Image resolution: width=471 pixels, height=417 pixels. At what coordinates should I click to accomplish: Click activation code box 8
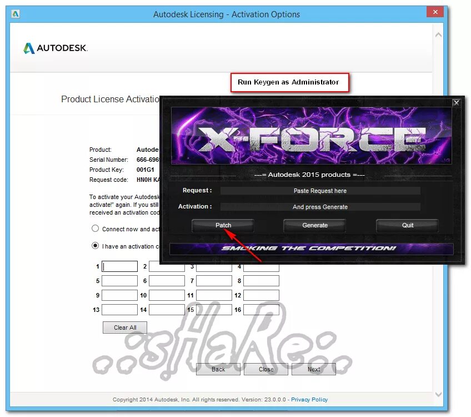261,281
